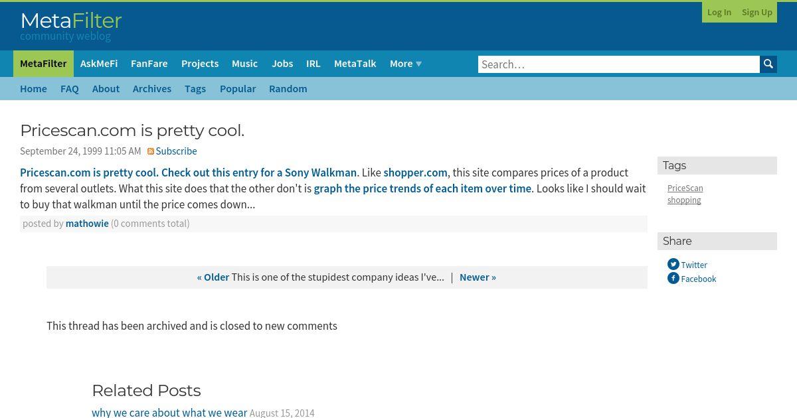Open the PriceScan tag

[685, 188]
